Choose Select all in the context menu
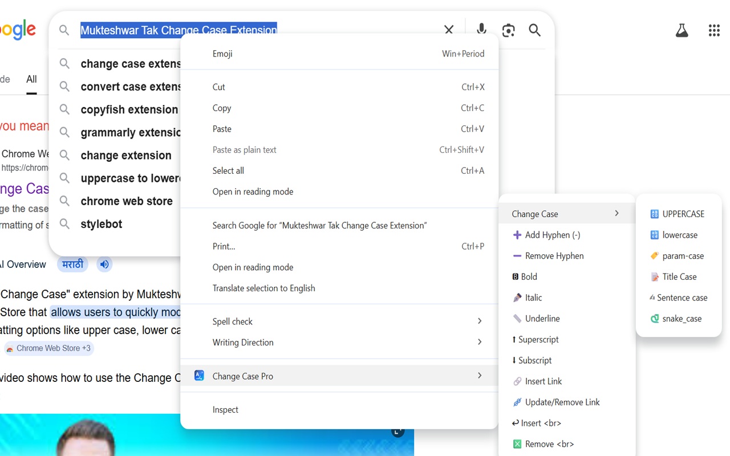730x456 pixels. 339,170
